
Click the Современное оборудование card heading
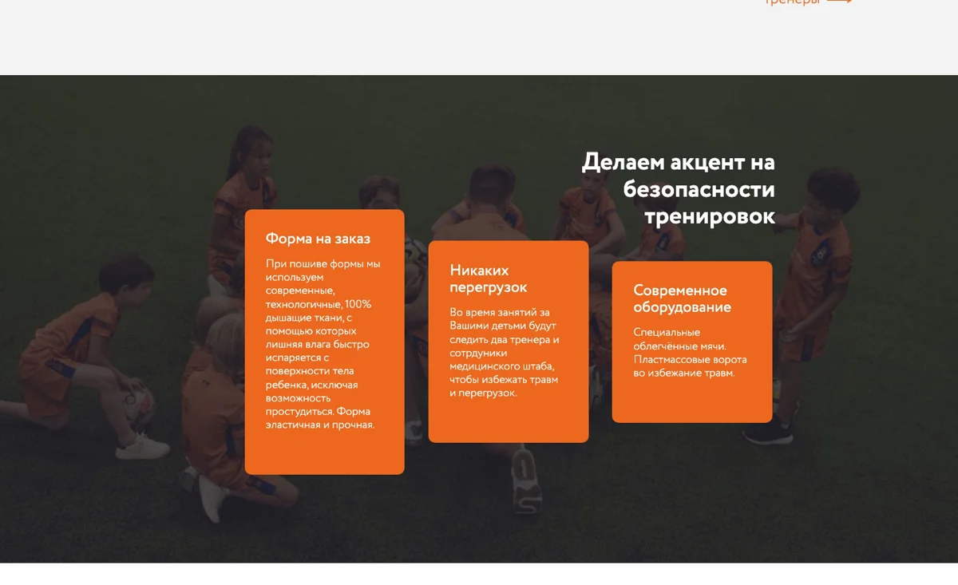tap(683, 298)
